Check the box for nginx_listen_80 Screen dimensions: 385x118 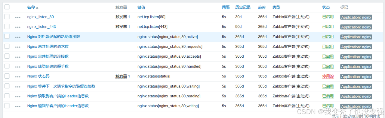[7, 17]
